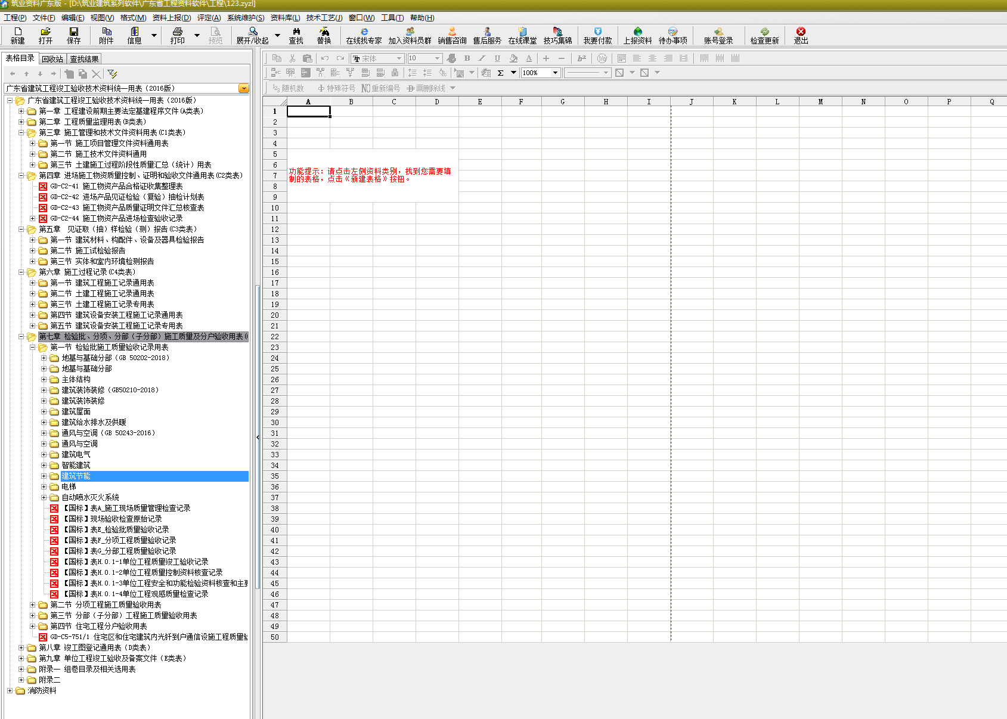This screenshot has width=1007, height=719.
Task: Expand 第一章 工程建设前期 tree node
Action: click(21, 111)
